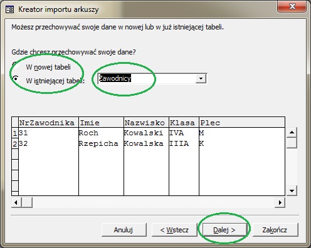Click the Kowalski surname cell
Screen dimensions: 311x248
tap(146, 133)
